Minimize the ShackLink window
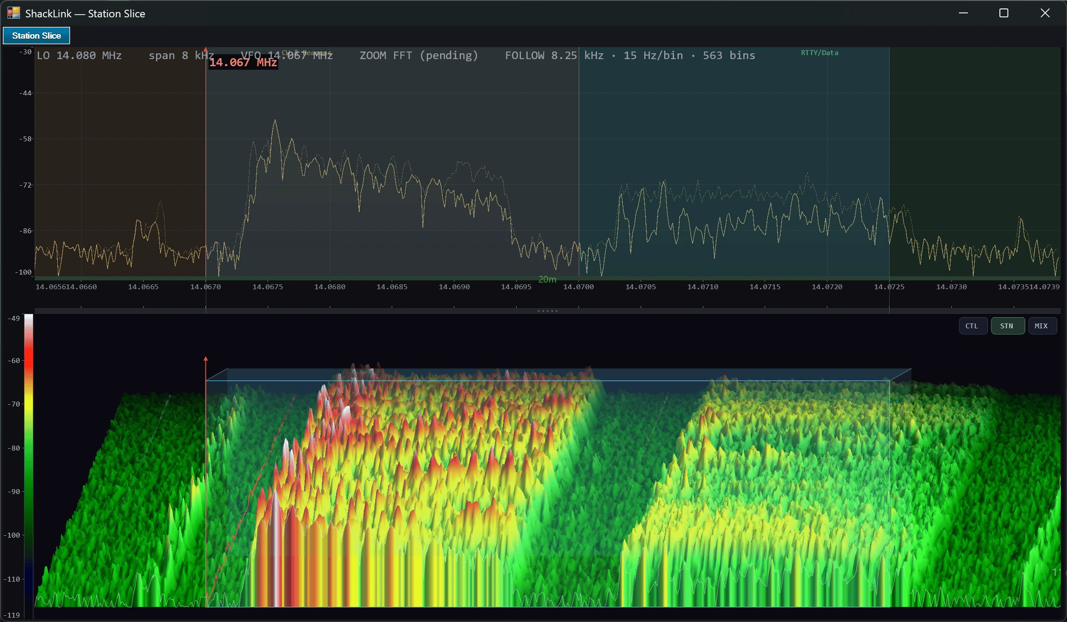The height and width of the screenshot is (622, 1067). click(963, 13)
